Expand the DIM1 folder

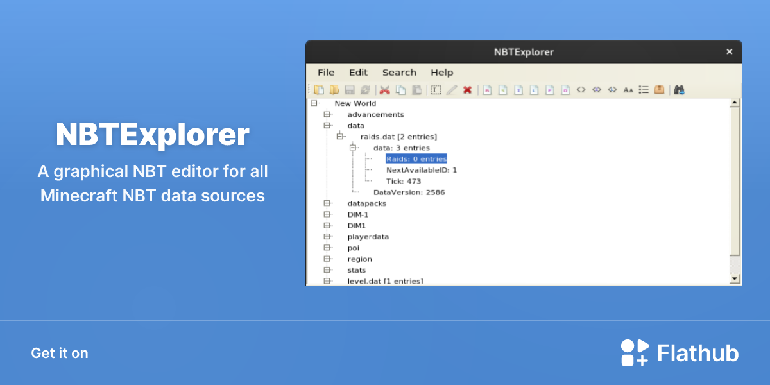(x=327, y=225)
